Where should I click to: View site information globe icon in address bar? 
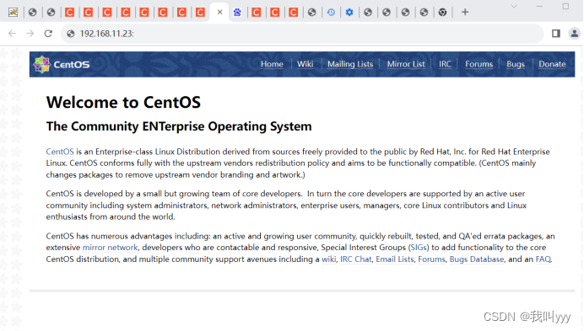pos(70,34)
